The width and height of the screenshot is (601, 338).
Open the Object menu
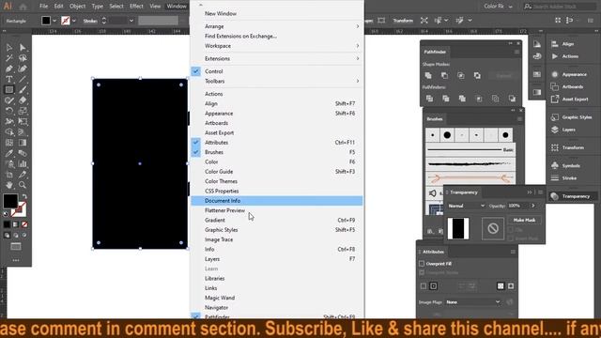[77, 7]
